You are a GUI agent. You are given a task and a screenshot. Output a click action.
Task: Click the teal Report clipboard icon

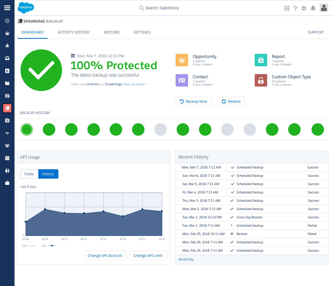click(x=261, y=60)
